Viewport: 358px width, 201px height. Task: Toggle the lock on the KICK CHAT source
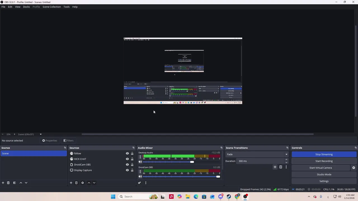(x=132, y=159)
